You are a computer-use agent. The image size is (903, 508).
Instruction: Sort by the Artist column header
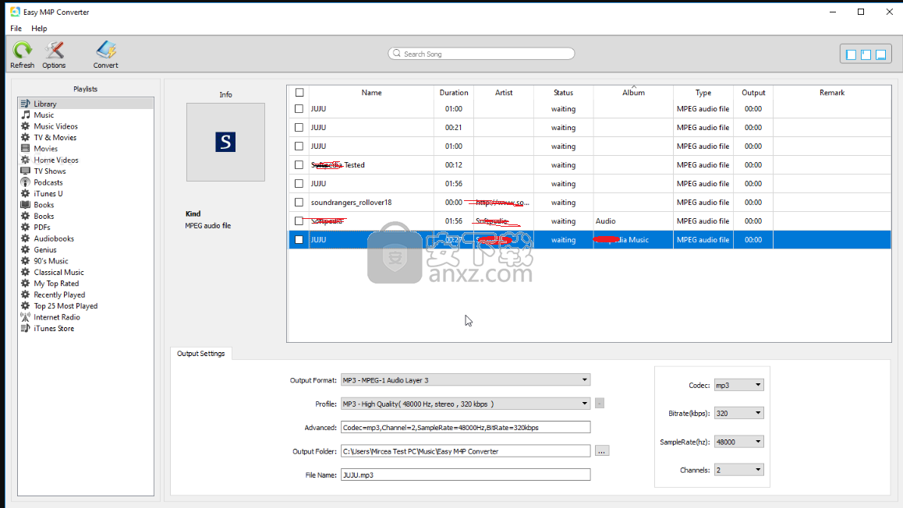coord(504,93)
